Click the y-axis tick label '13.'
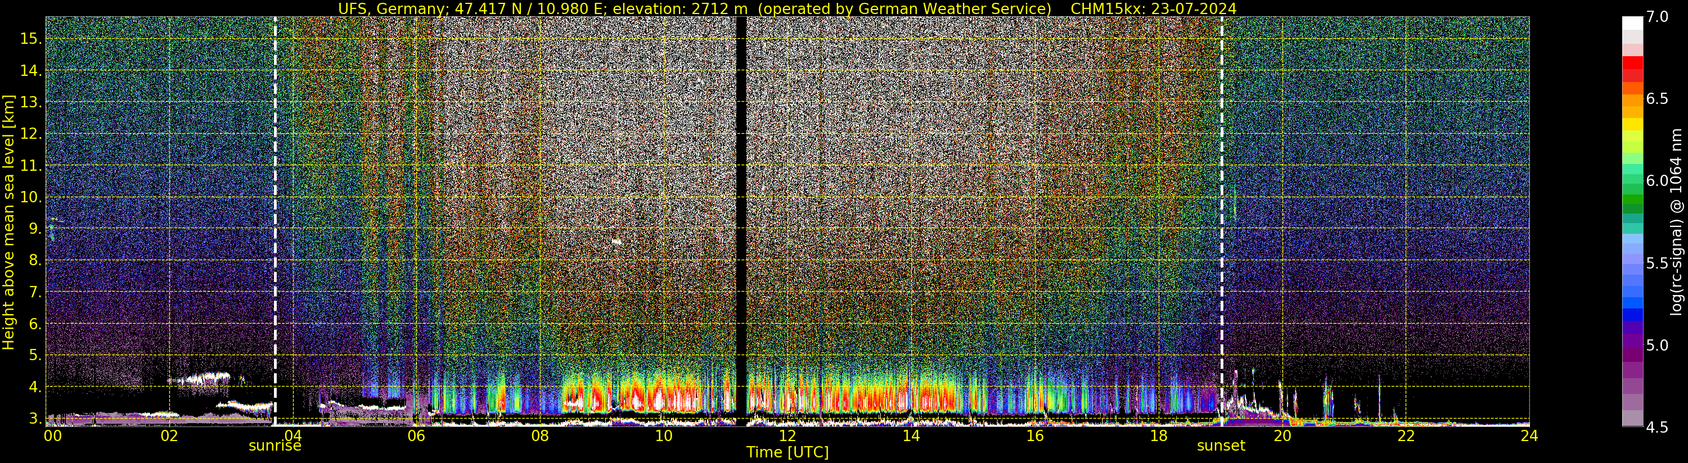The height and width of the screenshot is (463, 1688). tap(31, 102)
